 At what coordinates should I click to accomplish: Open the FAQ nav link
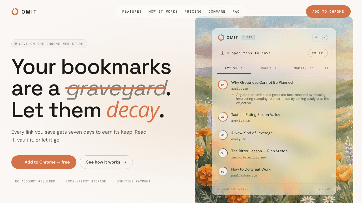click(x=236, y=12)
